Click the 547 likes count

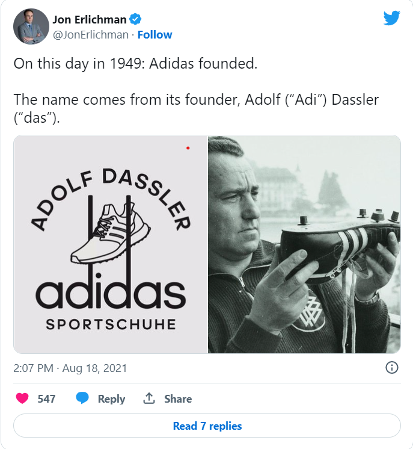[46, 398]
